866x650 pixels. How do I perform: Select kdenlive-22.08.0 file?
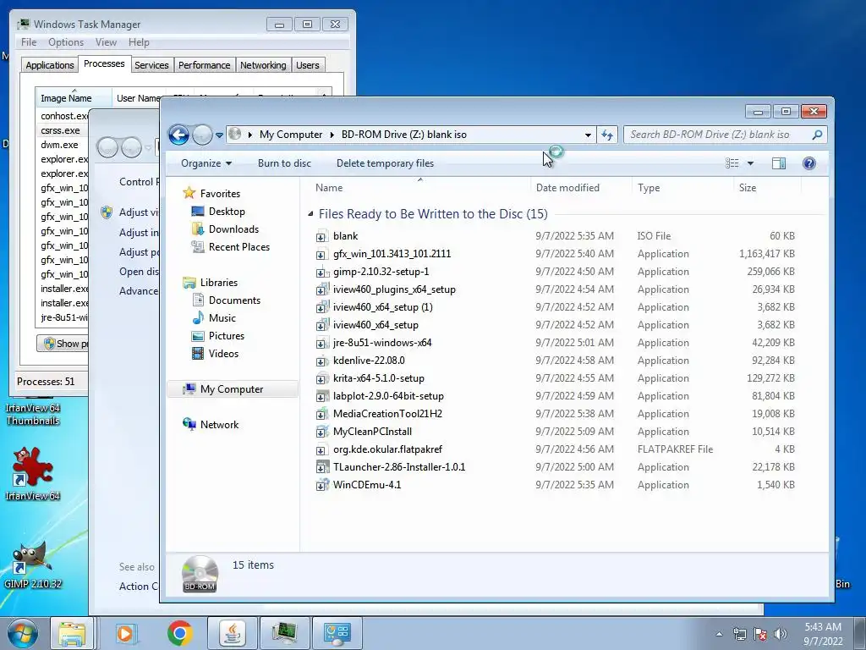(369, 361)
